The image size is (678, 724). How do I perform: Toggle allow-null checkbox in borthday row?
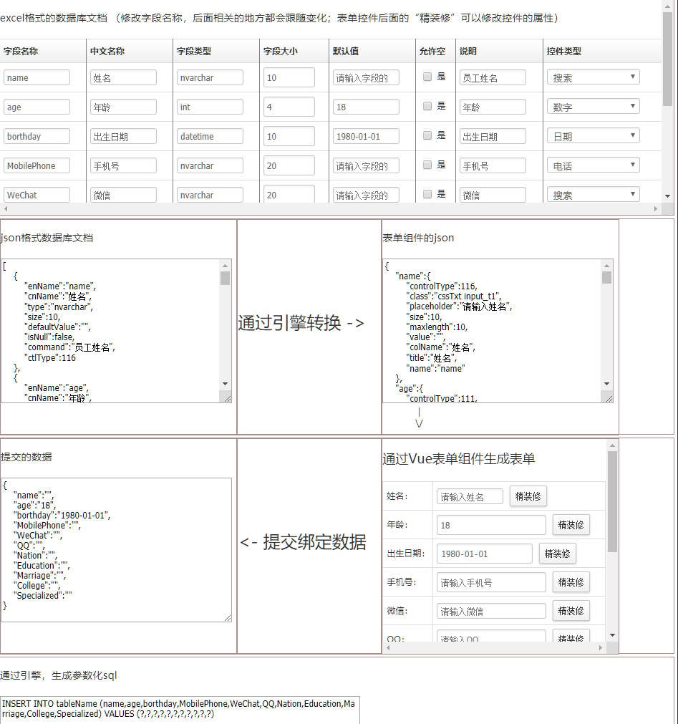pos(427,135)
